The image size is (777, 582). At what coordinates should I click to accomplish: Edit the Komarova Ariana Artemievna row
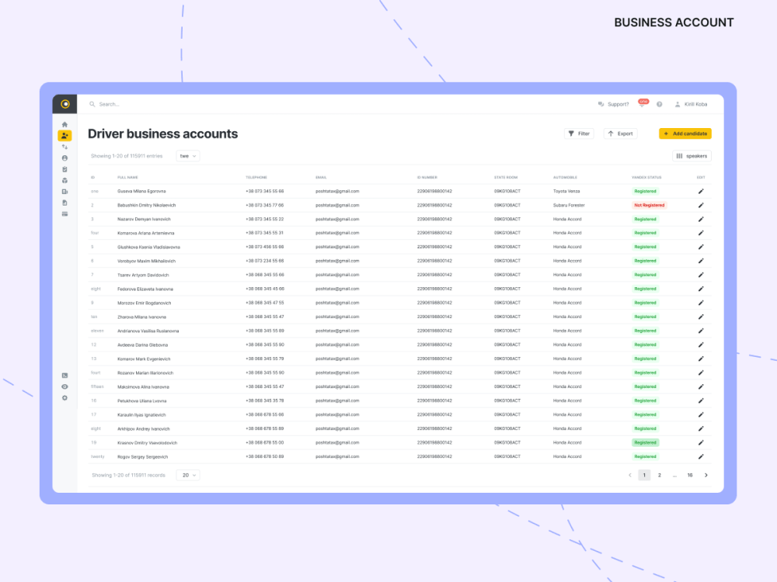tap(701, 233)
